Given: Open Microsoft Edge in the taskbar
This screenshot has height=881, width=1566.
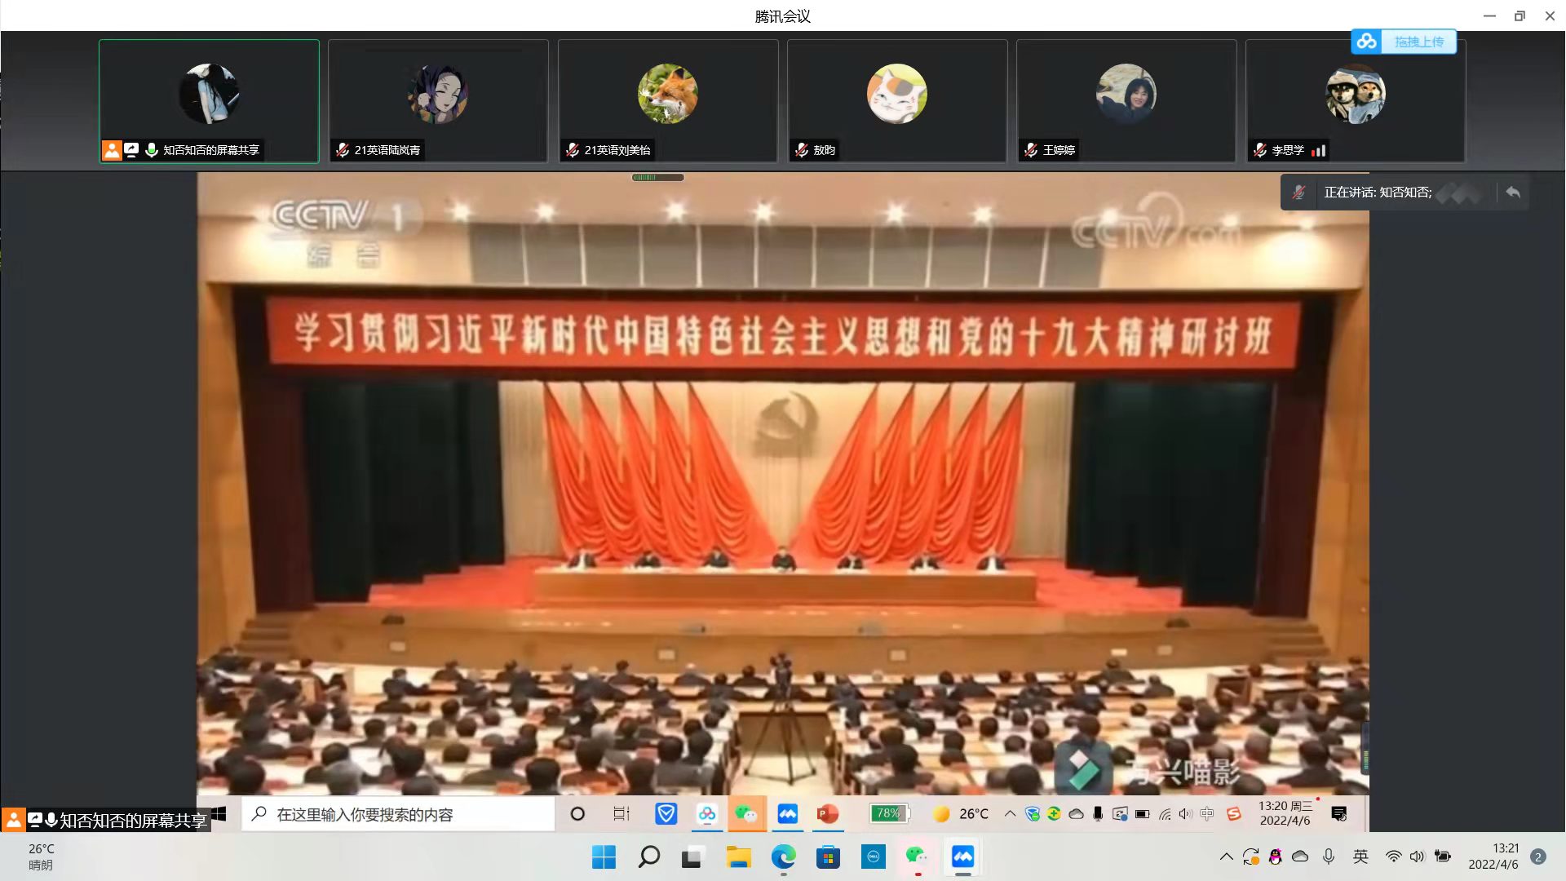Looking at the screenshot, I should [x=784, y=857].
